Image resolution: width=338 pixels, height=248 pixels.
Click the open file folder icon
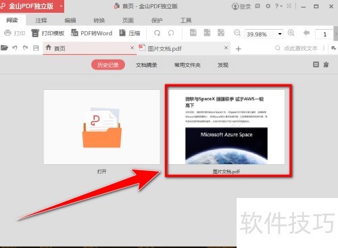tap(4, 48)
